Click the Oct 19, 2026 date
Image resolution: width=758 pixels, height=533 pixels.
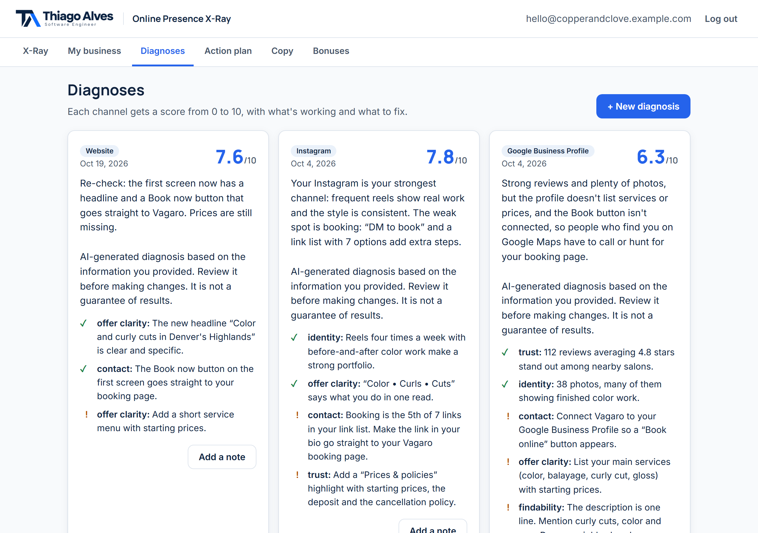104,163
